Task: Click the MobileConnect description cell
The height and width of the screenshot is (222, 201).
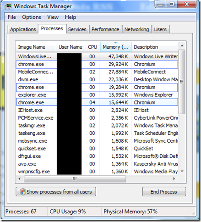Action: click(150, 72)
